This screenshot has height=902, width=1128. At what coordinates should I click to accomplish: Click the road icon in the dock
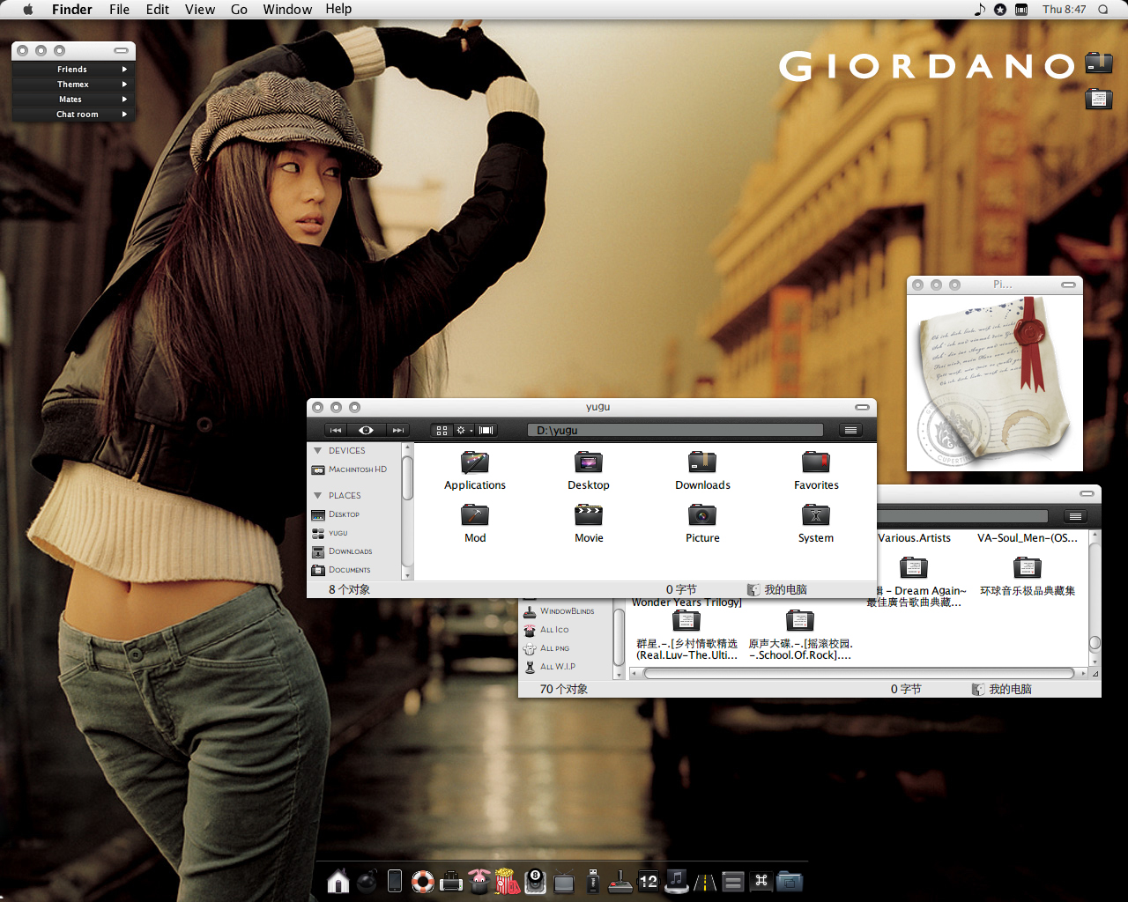pos(705,881)
